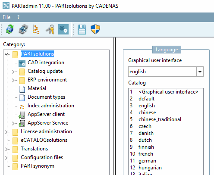Select the gears configuration toolbar icon
The width and height of the screenshot is (214, 175).
click(x=63, y=29)
